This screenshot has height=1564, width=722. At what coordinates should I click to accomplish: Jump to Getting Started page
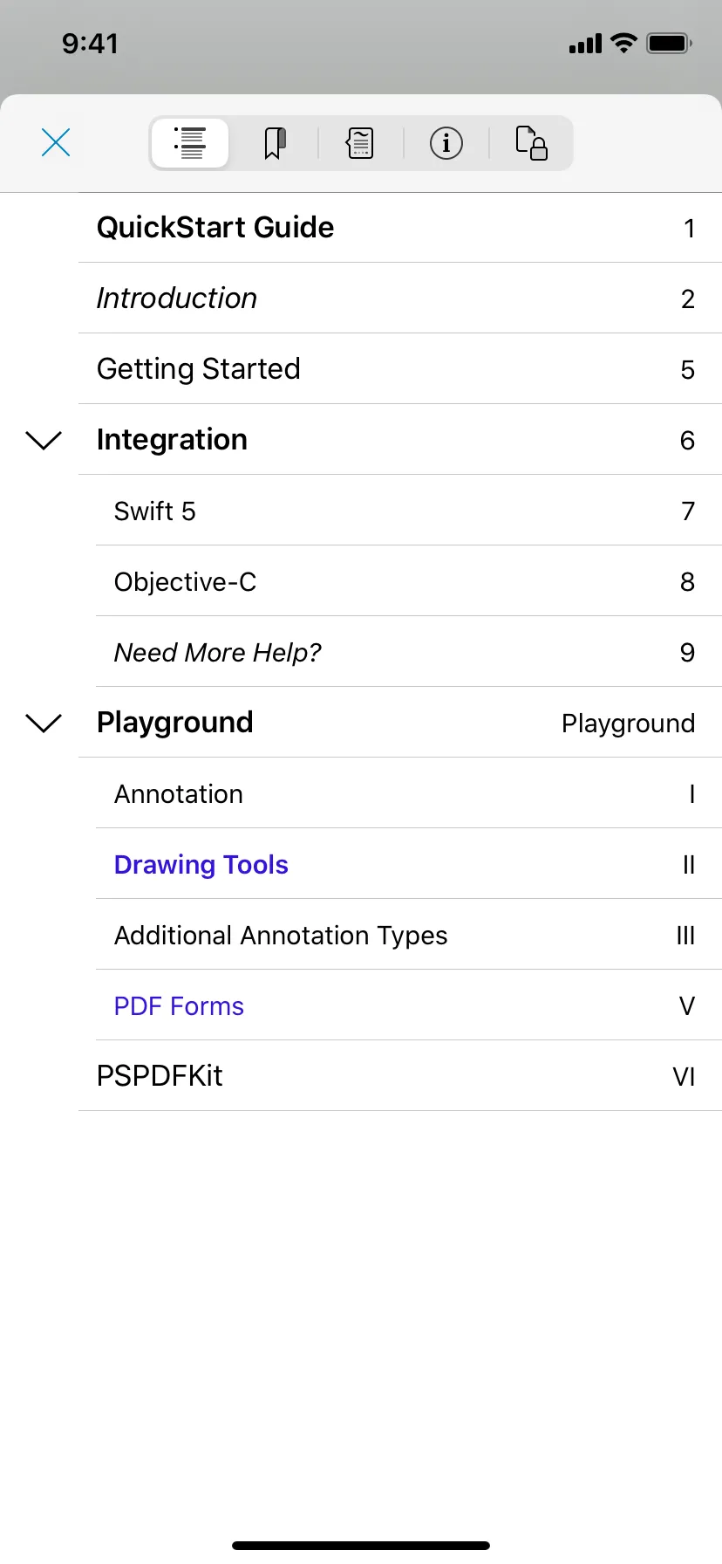click(199, 369)
